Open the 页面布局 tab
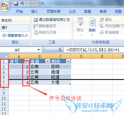Viewport: 124px width, 115px height. click(53, 12)
